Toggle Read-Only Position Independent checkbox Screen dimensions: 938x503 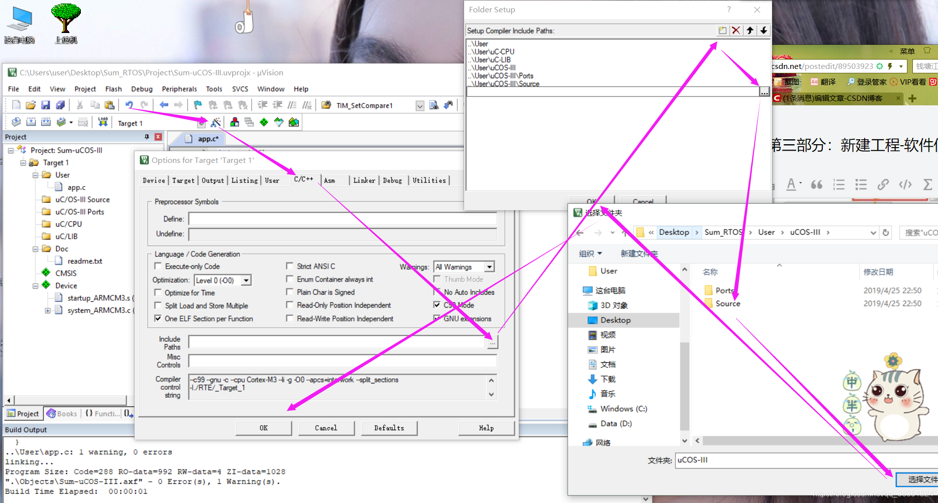coord(290,305)
